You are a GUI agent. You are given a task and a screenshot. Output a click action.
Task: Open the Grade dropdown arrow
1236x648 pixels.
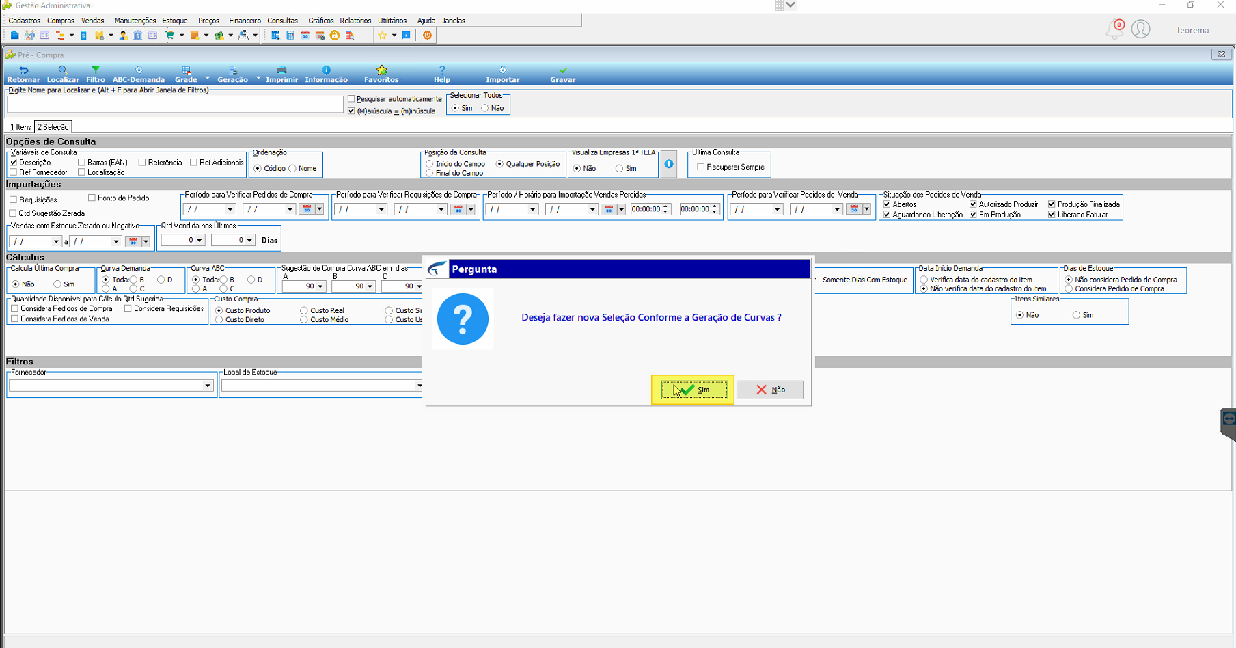pyautogui.click(x=207, y=78)
